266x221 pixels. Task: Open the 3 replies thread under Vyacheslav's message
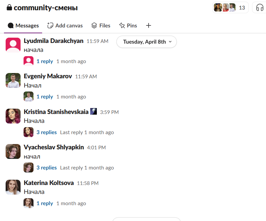click(47, 167)
